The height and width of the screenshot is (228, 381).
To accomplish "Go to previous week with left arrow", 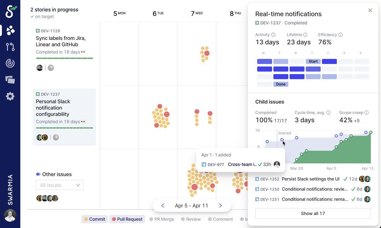I will click(163, 206).
